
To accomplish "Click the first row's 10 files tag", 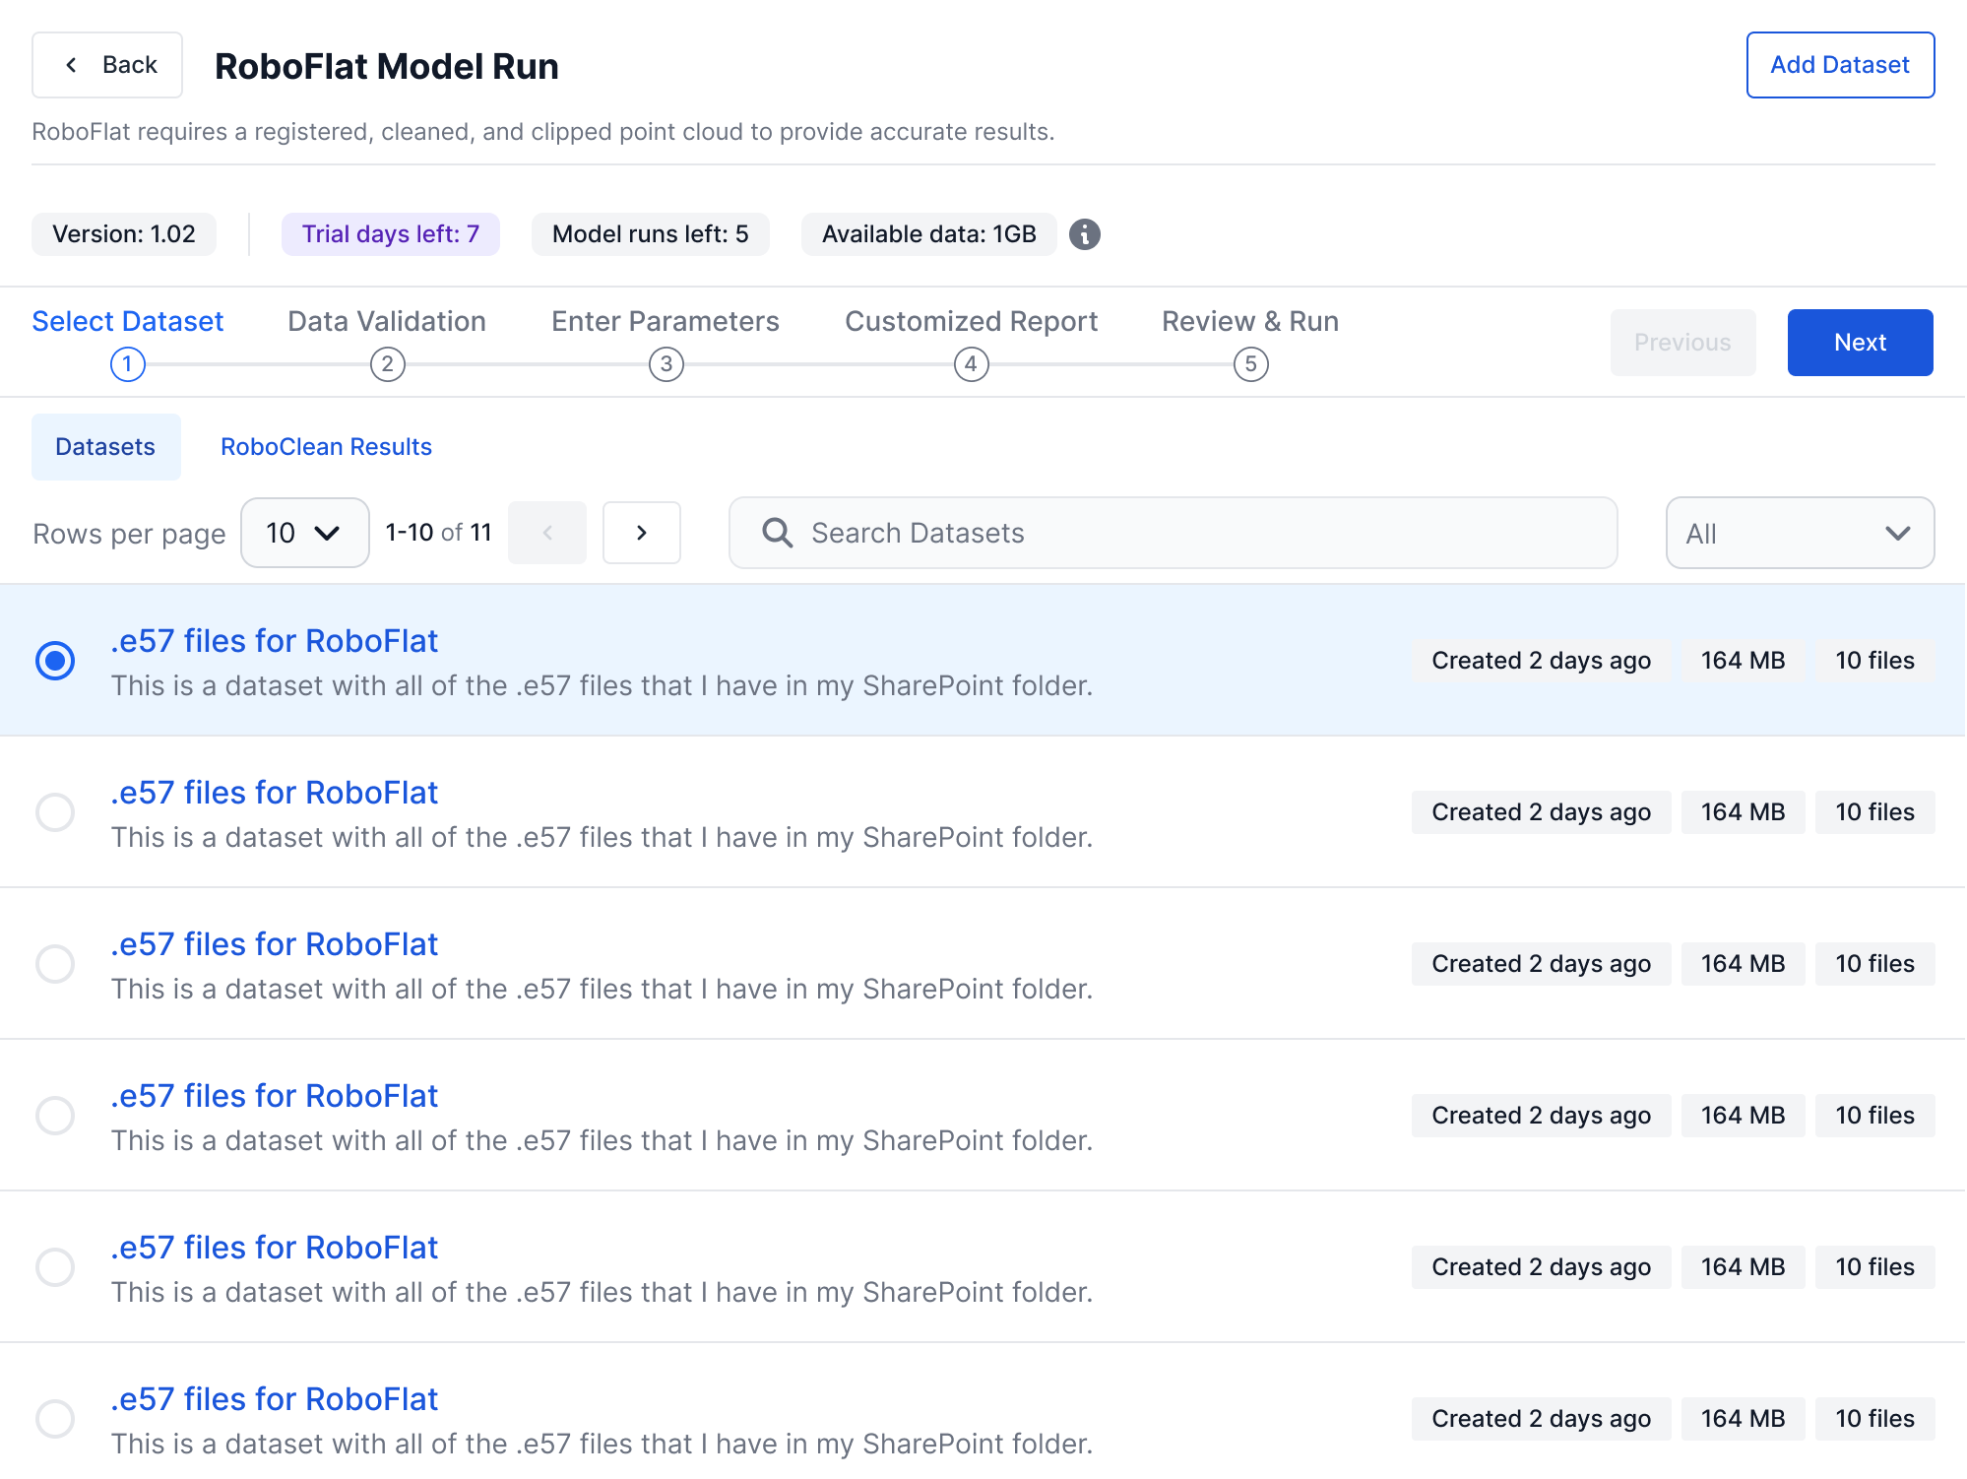I will pos(1875,661).
